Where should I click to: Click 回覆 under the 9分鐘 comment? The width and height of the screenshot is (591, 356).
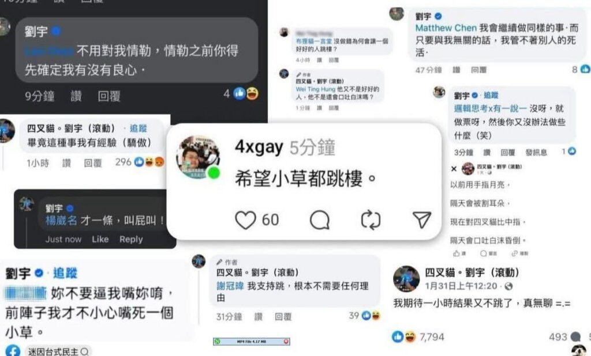[x=109, y=96]
